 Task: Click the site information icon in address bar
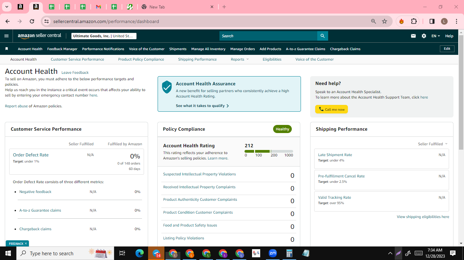click(x=47, y=21)
